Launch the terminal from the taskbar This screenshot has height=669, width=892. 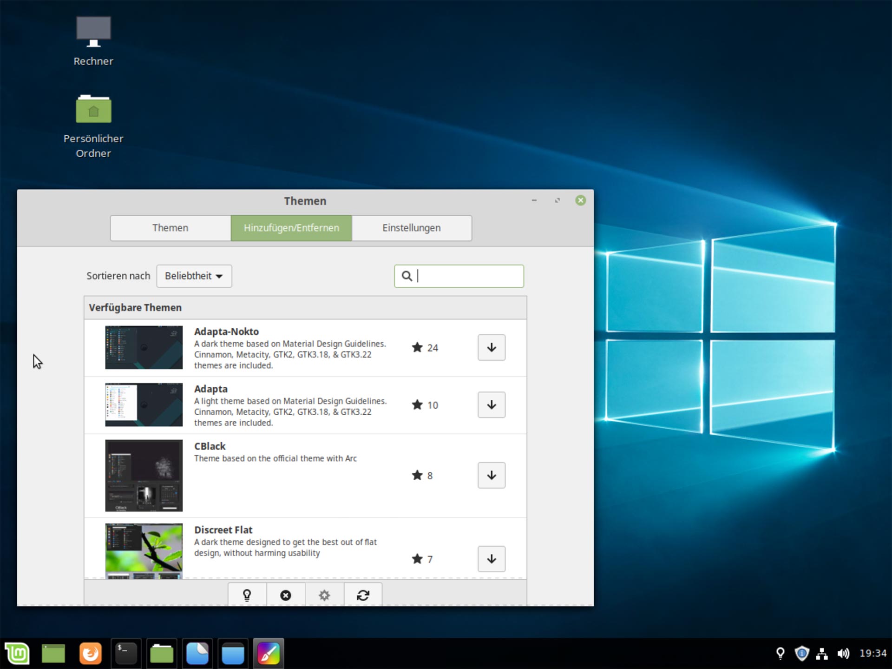[126, 653]
